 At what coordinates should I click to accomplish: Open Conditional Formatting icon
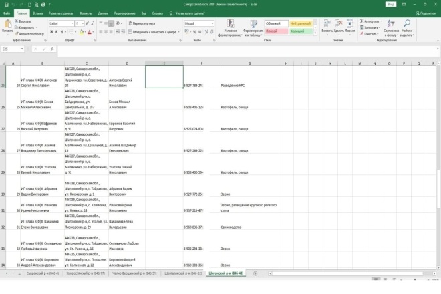click(231, 24)
